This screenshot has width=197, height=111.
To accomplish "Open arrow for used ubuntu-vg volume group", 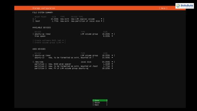I will pyautogui.click(x=112, y=55).
